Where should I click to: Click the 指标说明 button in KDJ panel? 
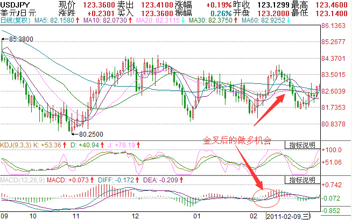pos(304,145)
